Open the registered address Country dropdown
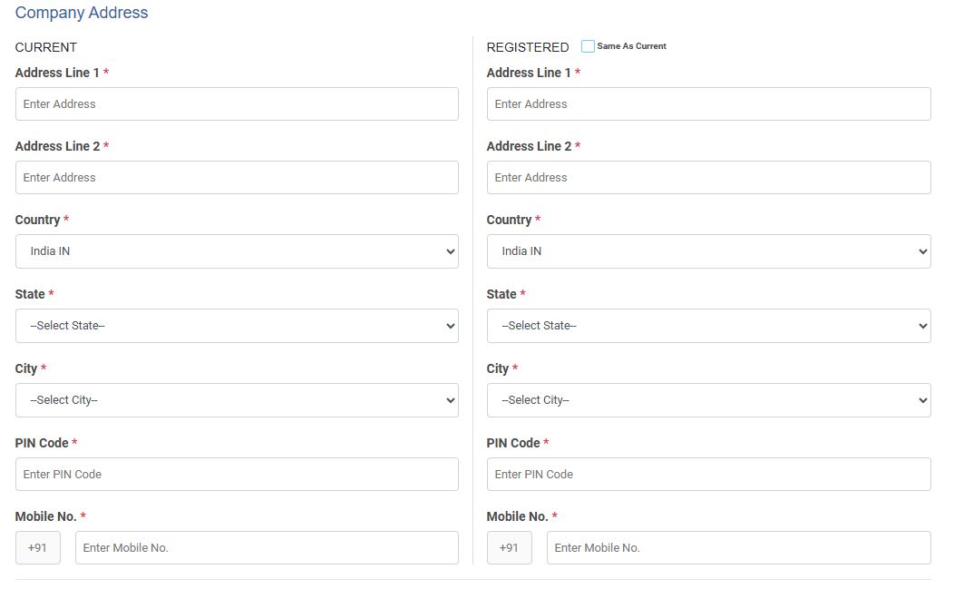964x589 pixels. click(708, 251)
